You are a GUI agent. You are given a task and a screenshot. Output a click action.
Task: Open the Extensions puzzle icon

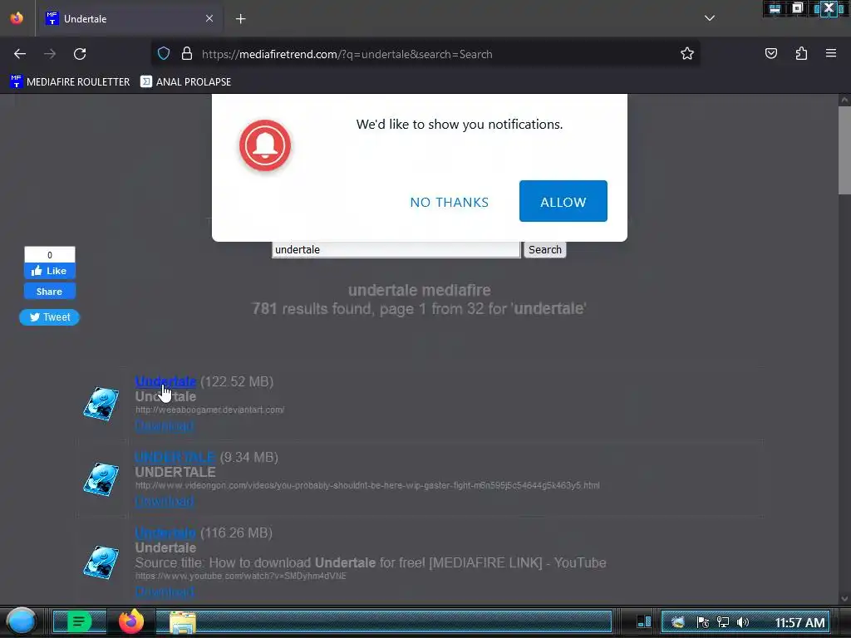801,53
